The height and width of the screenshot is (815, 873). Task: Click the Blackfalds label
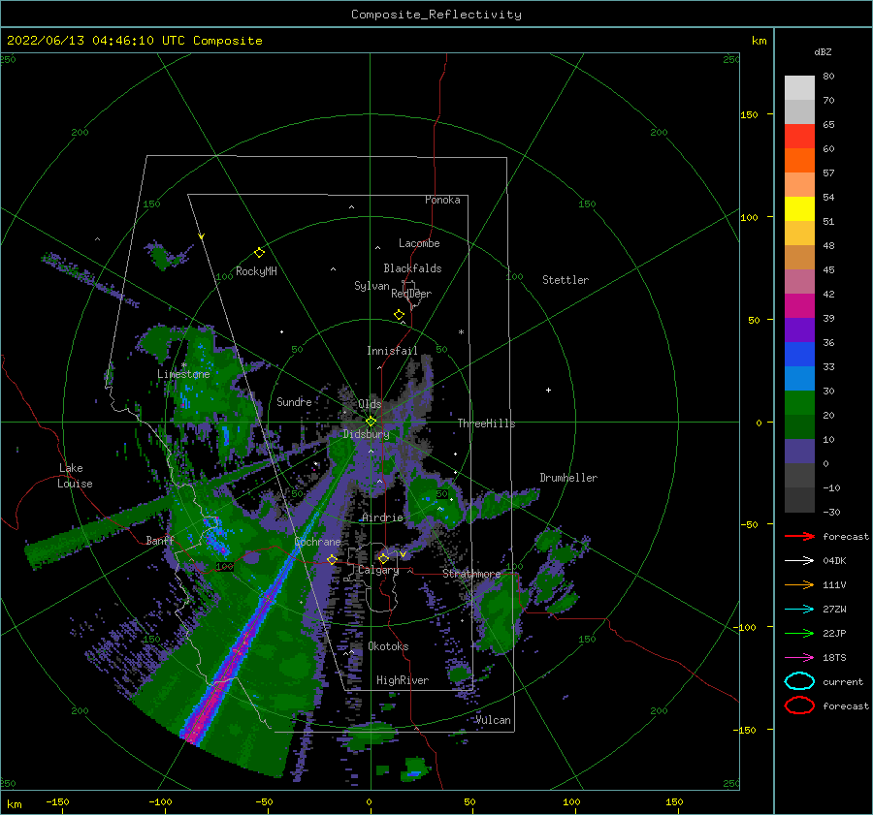pos(412,268)
